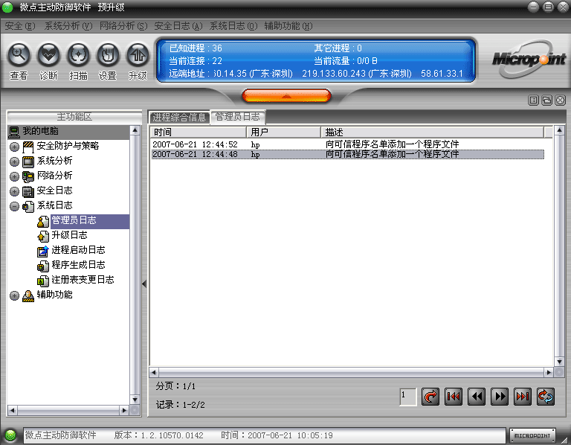Select the log row at 12:44:52
Screen dimensions: 571x445
pyautogui.click(x=347, y=144)
